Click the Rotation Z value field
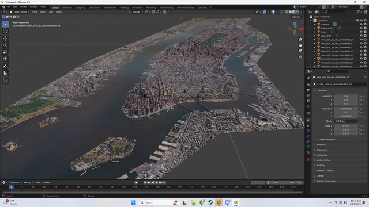The image size is (369, 207). tap(346, 116)
